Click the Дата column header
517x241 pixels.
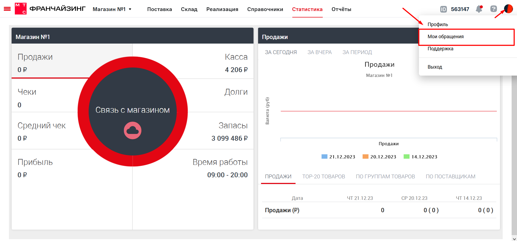click(297, 198)
